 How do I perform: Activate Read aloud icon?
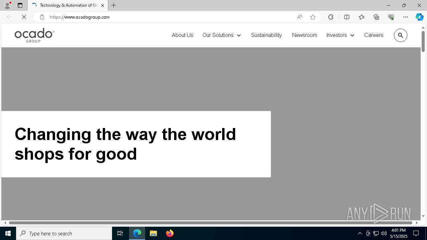(x=300, y=17)
